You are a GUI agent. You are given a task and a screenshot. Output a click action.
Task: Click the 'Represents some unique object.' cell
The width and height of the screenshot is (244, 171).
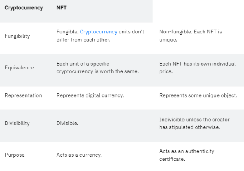point(198,95)
